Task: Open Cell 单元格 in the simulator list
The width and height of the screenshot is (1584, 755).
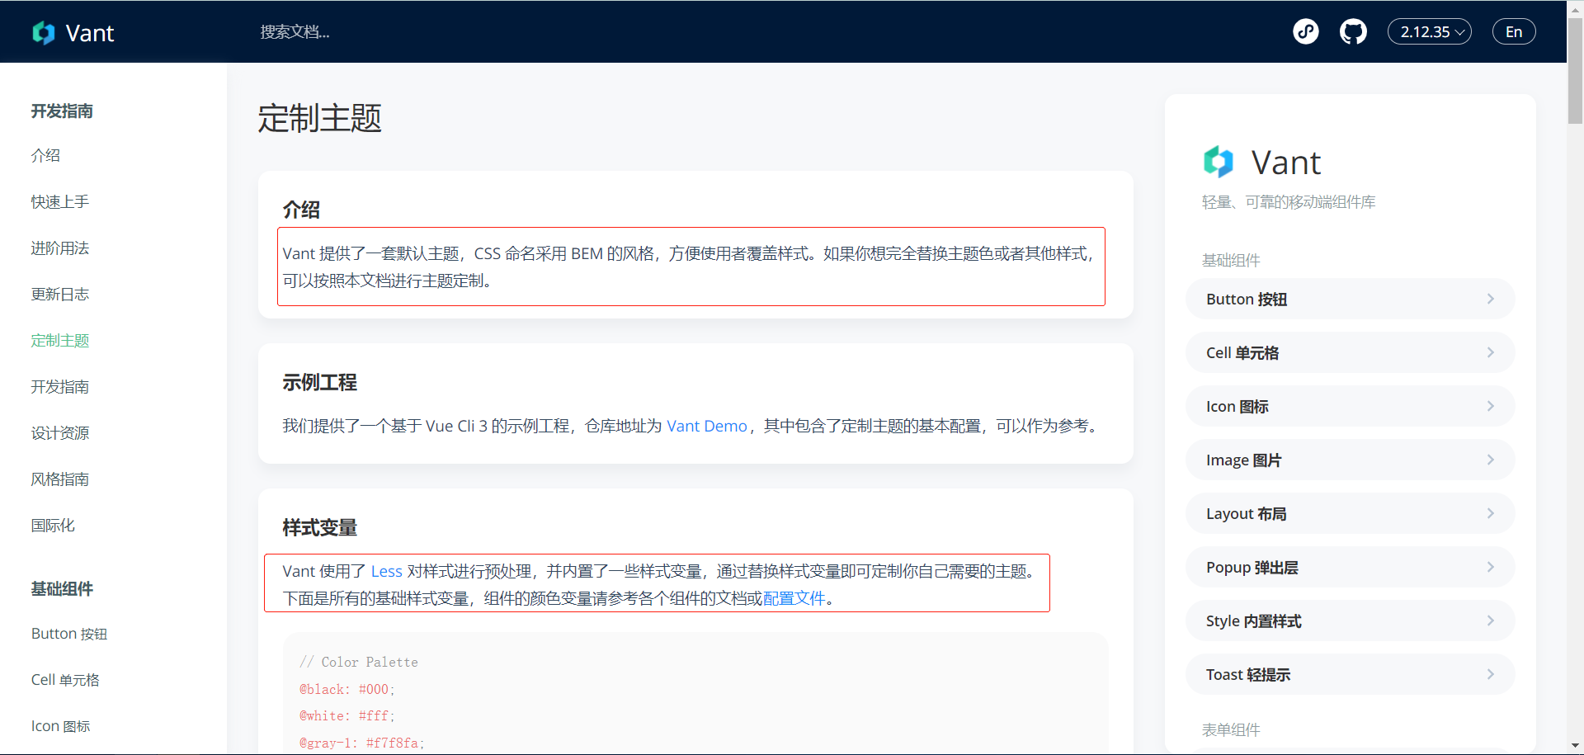Action: [1350, 352]
